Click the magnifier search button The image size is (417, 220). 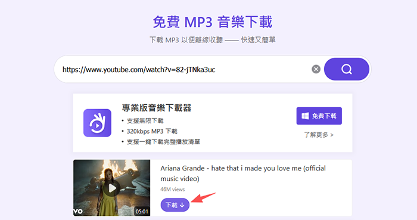[347, 69]
